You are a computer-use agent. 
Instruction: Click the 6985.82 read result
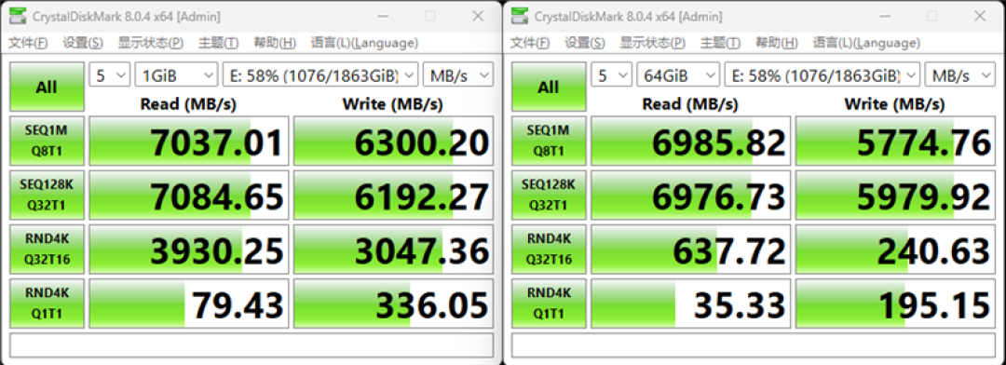(x=690, y=142)
